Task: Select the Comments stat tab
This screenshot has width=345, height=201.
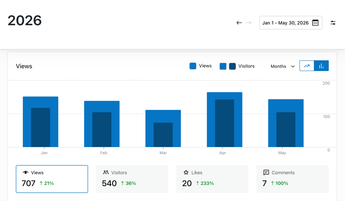Action: [293, 179]
